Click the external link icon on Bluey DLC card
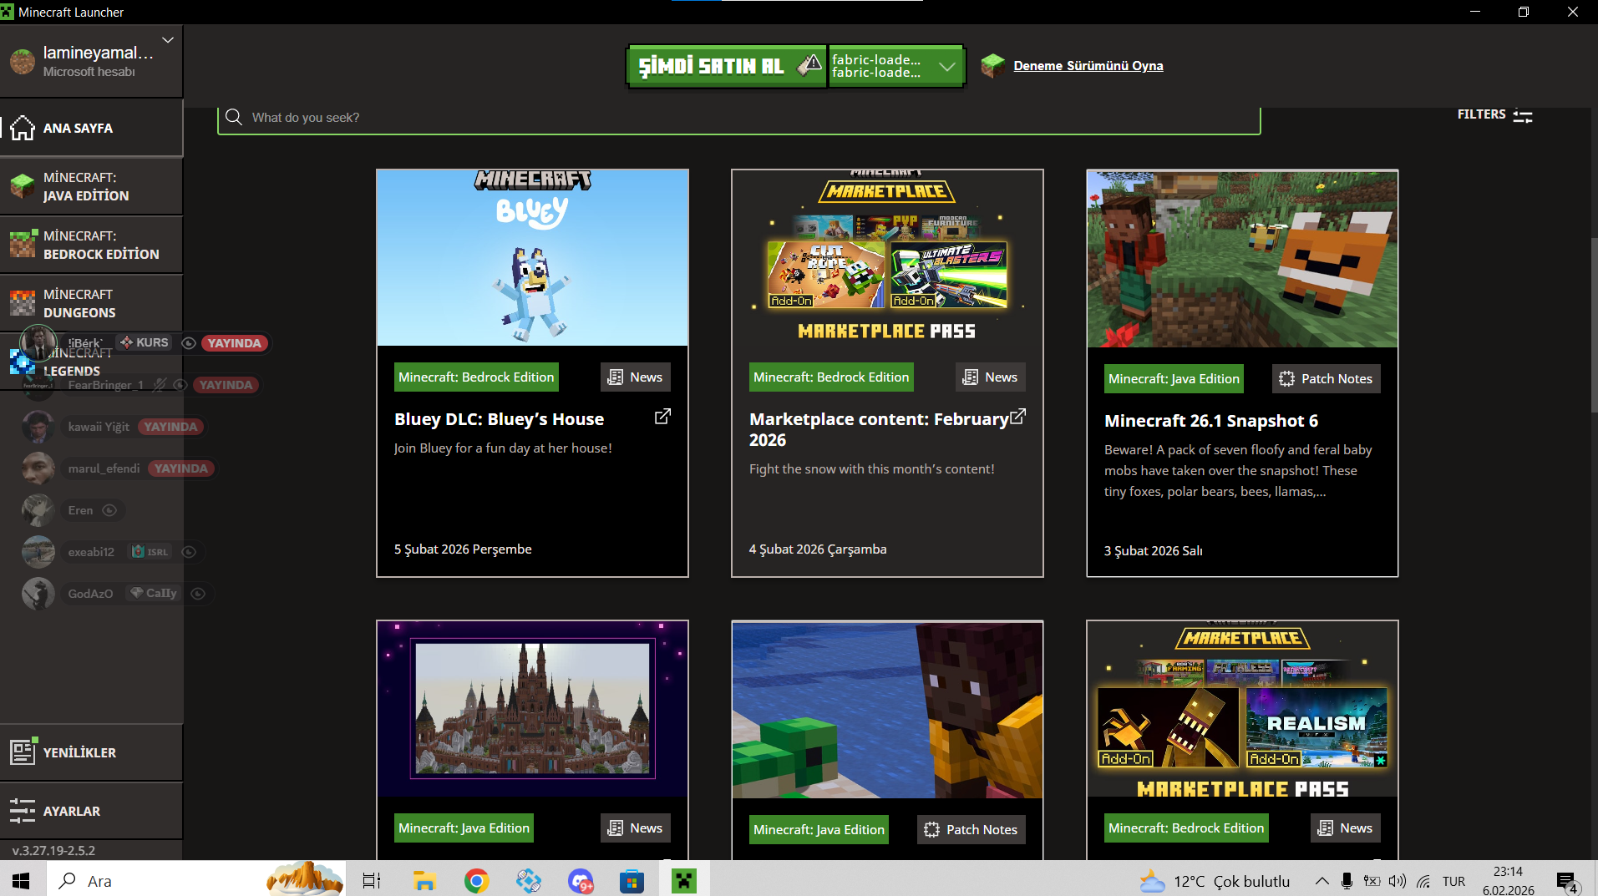The height and width of the screenshot is (896, 1598). [662, 417]
